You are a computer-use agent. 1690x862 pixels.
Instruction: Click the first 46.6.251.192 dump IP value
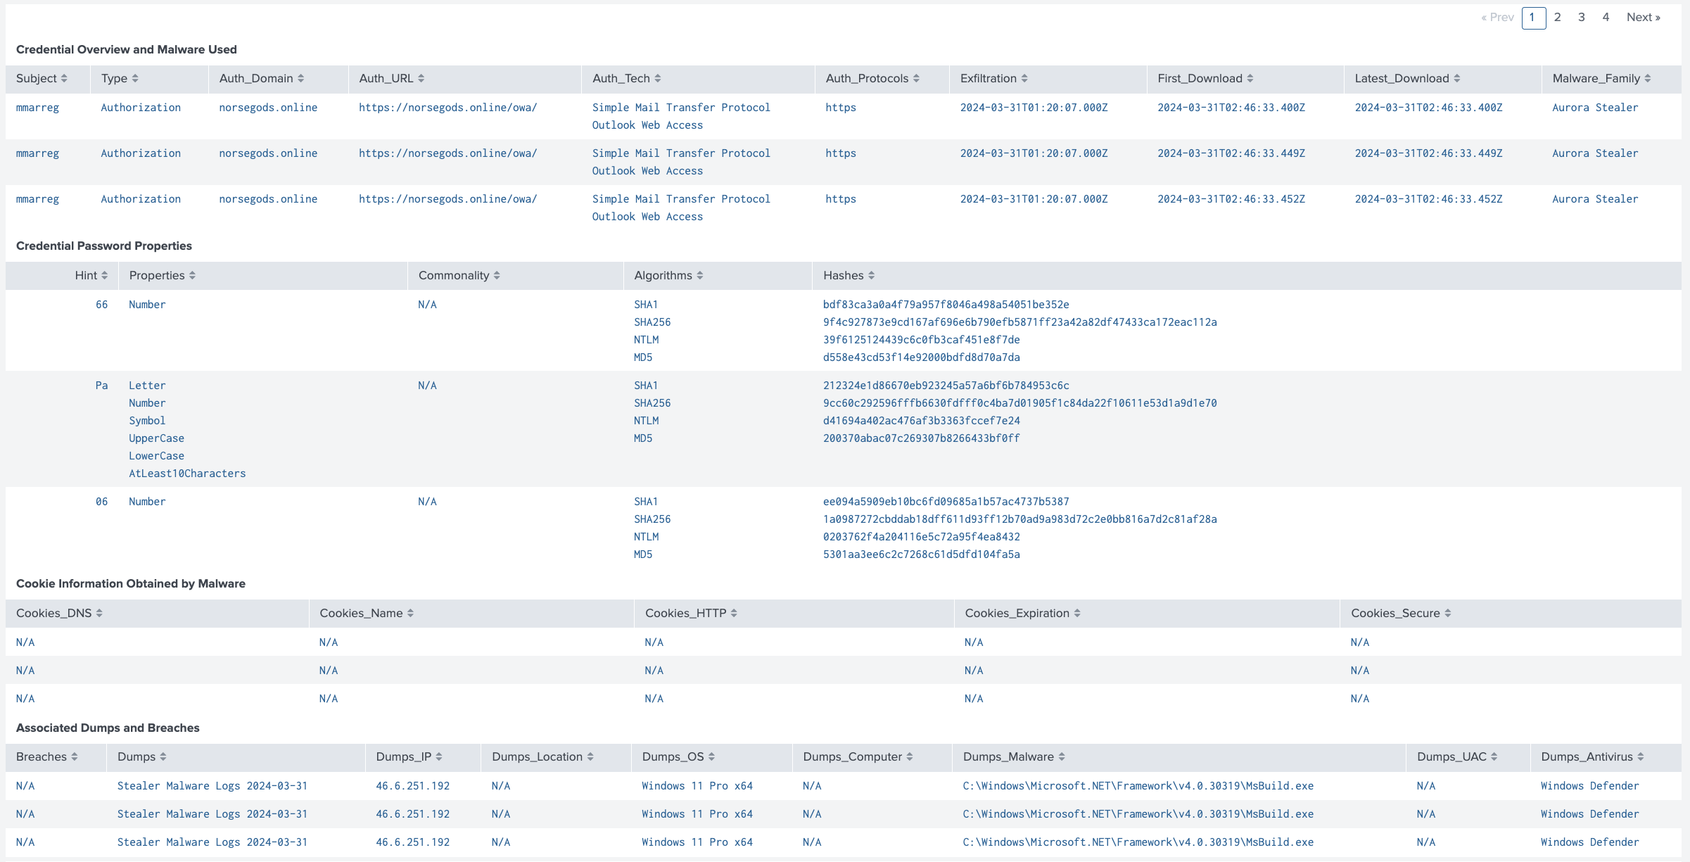click(x=412, y=786)
